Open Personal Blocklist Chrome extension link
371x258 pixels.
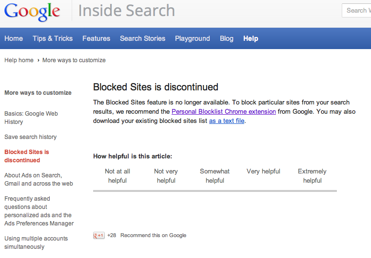tap(224, 112)
